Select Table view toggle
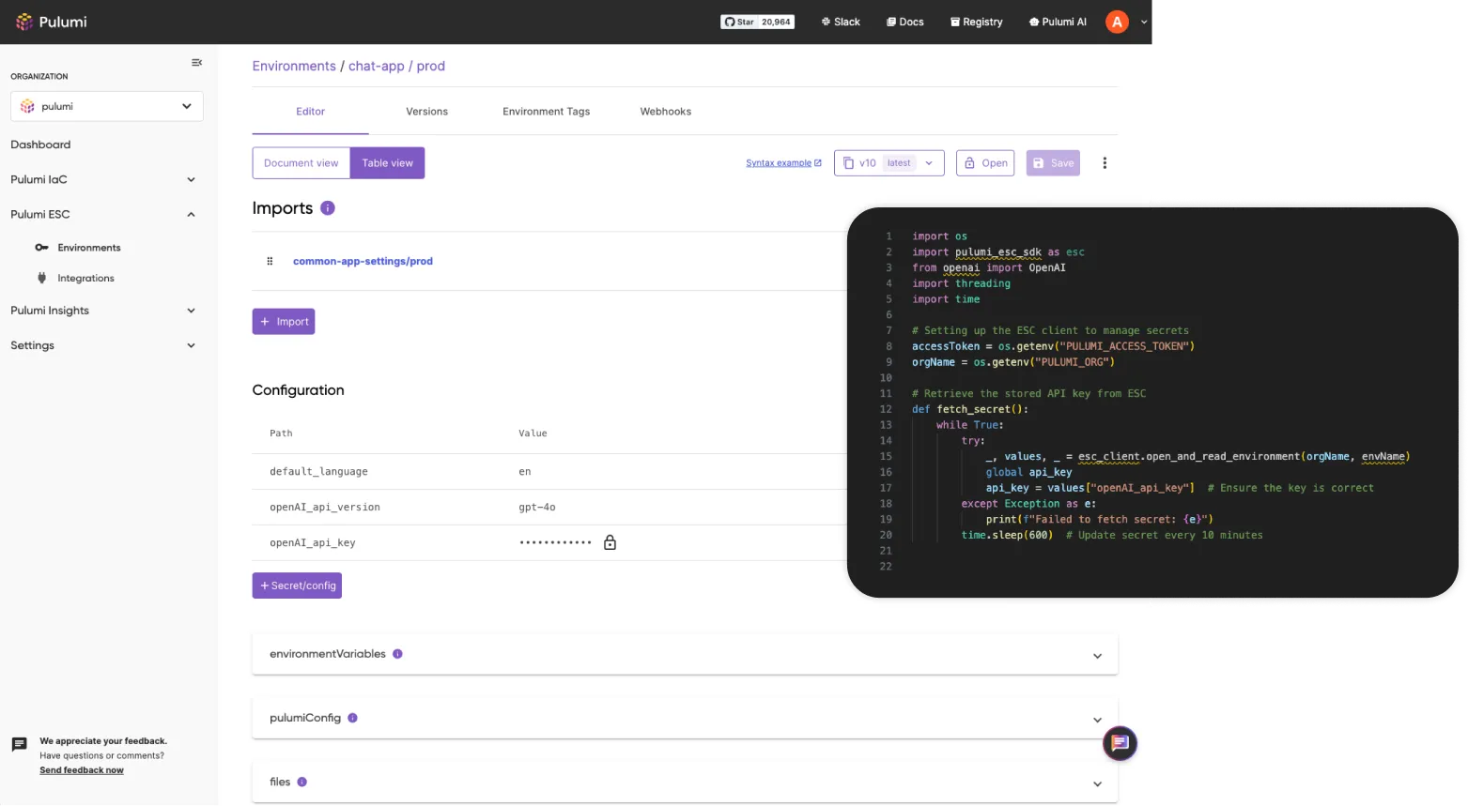The width and height of the screenshot is (1468, 806). tap(388, 163)
